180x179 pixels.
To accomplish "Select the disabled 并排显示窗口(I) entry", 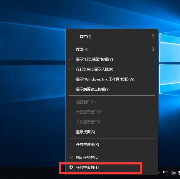I will coord(112,122).
